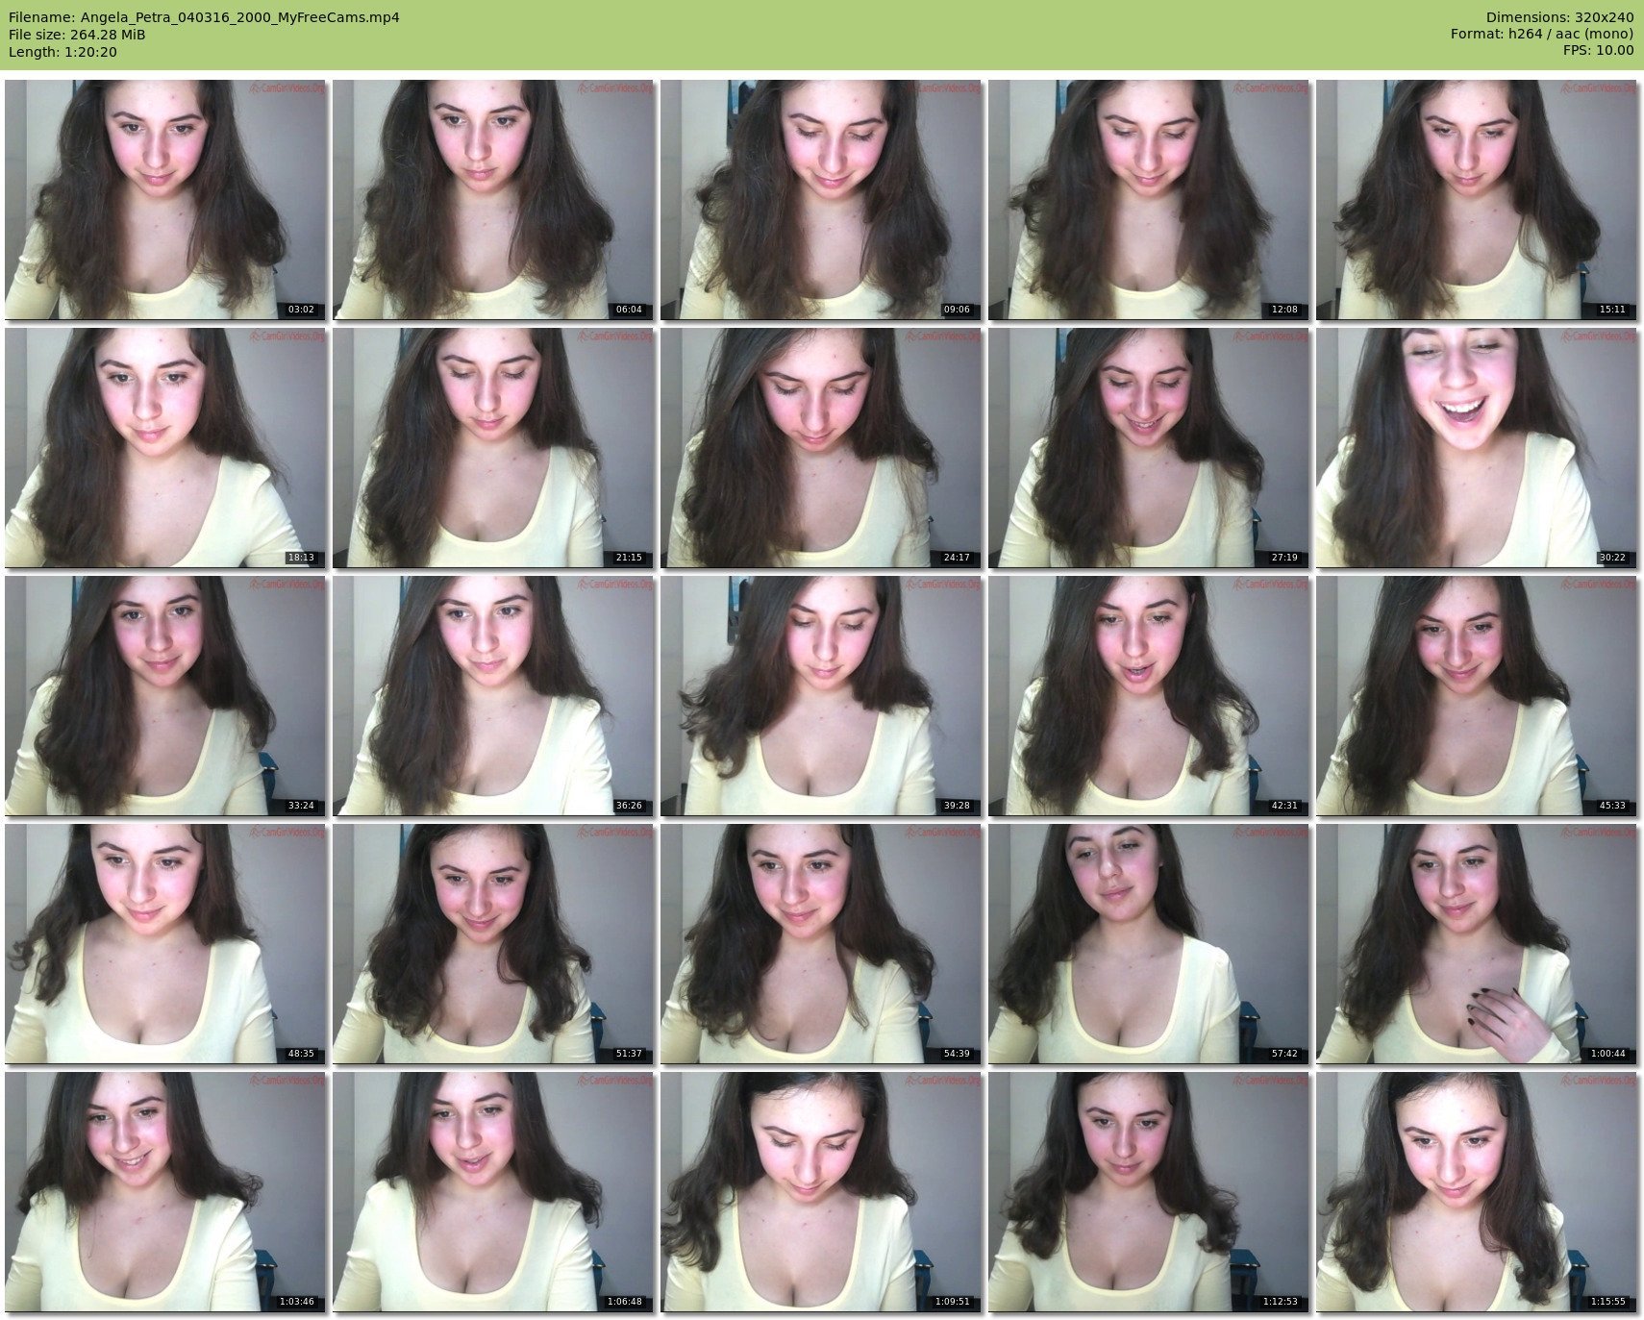Image resolution: width=1644 pixels, height=1320 pixels.
Task: Choose the 48:35 frame thumbnail
Action: click(x=165, y=943)
